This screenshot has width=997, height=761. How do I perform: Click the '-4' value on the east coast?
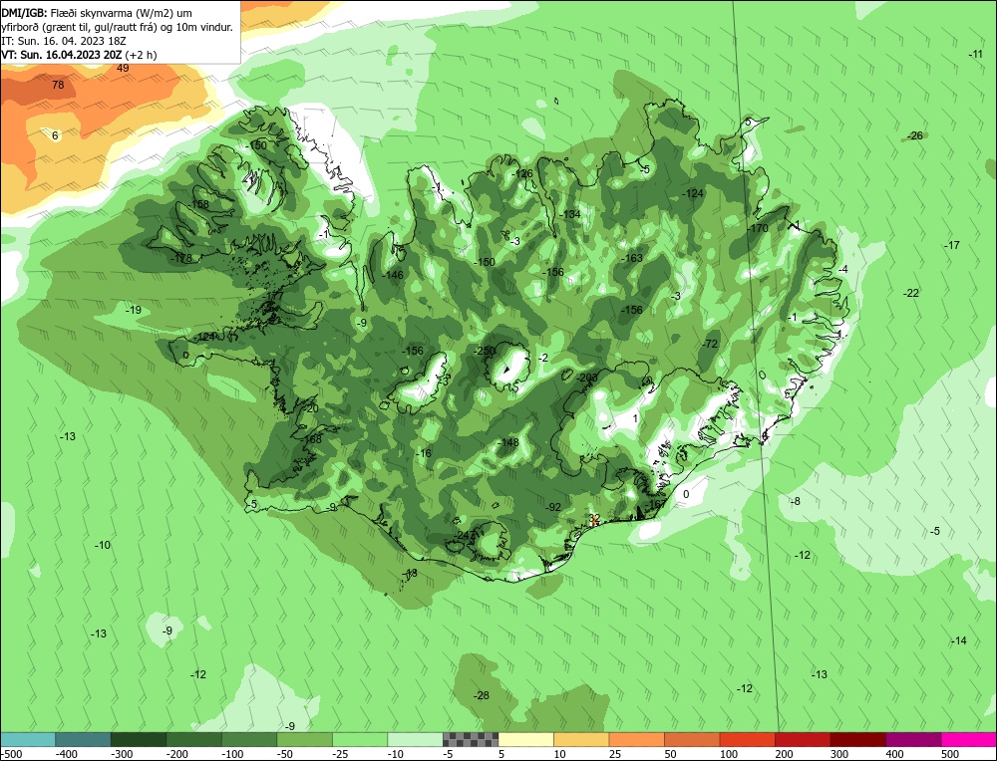pos(842,269)
